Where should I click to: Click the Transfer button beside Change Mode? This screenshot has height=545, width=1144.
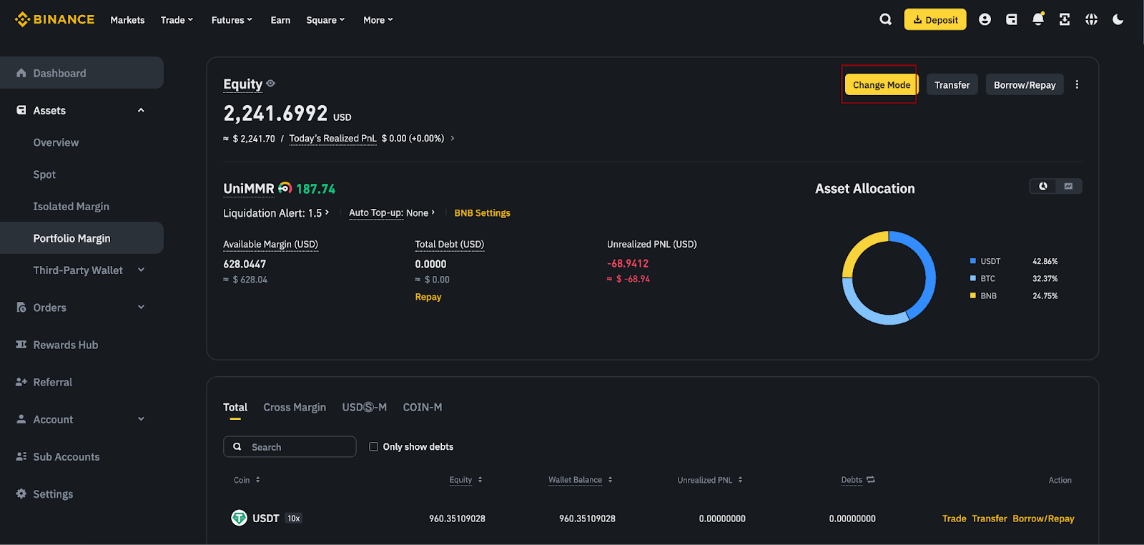[x=952, y=84]
